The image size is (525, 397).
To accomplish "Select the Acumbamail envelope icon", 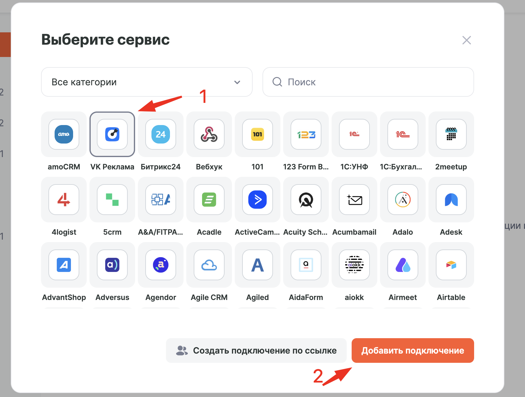I will (354, 200).
